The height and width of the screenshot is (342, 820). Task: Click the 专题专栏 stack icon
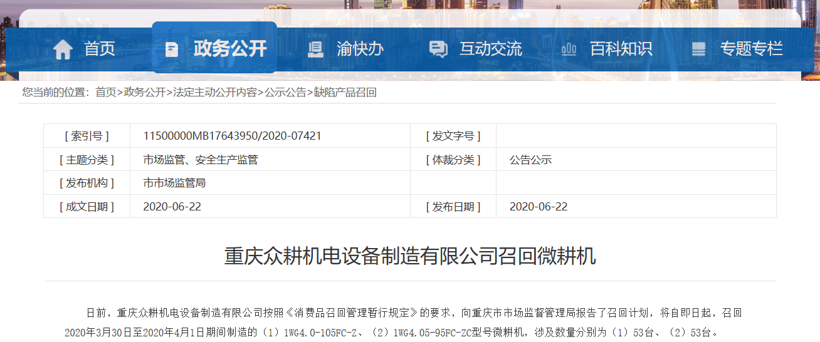coord(698,49)
